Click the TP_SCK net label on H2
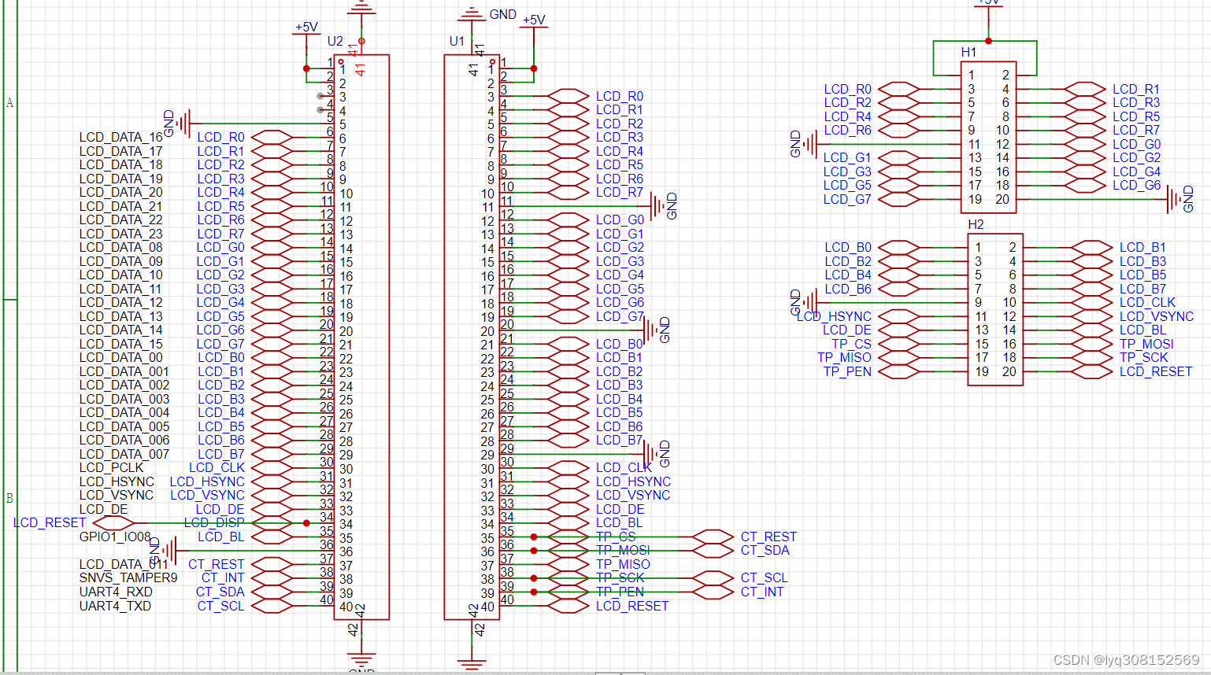Screen dimensions: 1211x675 tap(1144, 357)
